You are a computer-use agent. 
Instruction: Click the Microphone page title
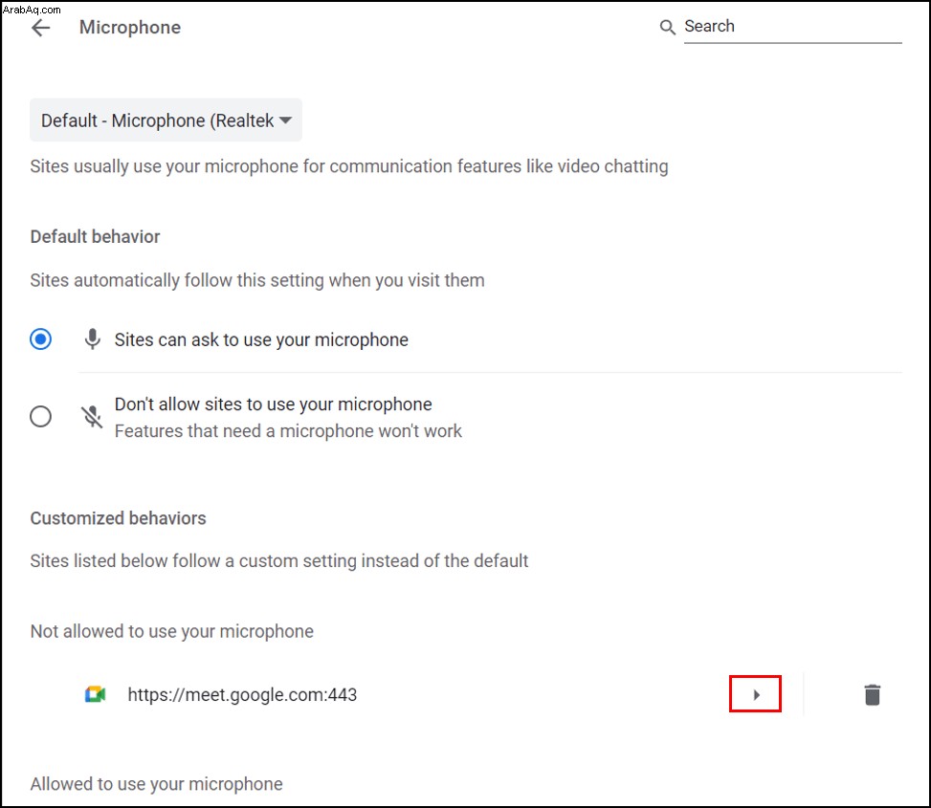coord(130,28)
